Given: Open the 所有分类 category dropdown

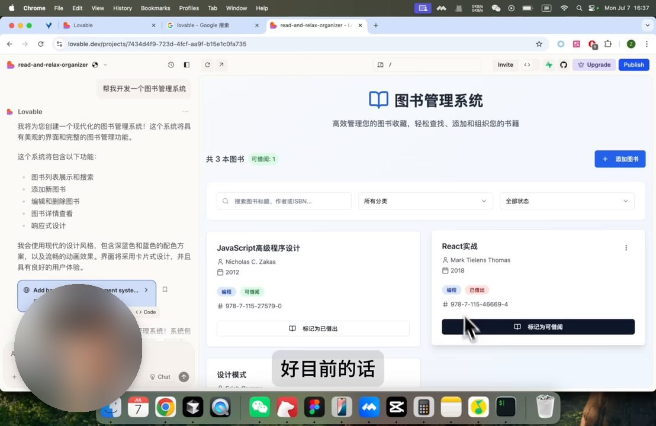Looking at the screenshot, I should pyautogui.click(x=426, y=201).
